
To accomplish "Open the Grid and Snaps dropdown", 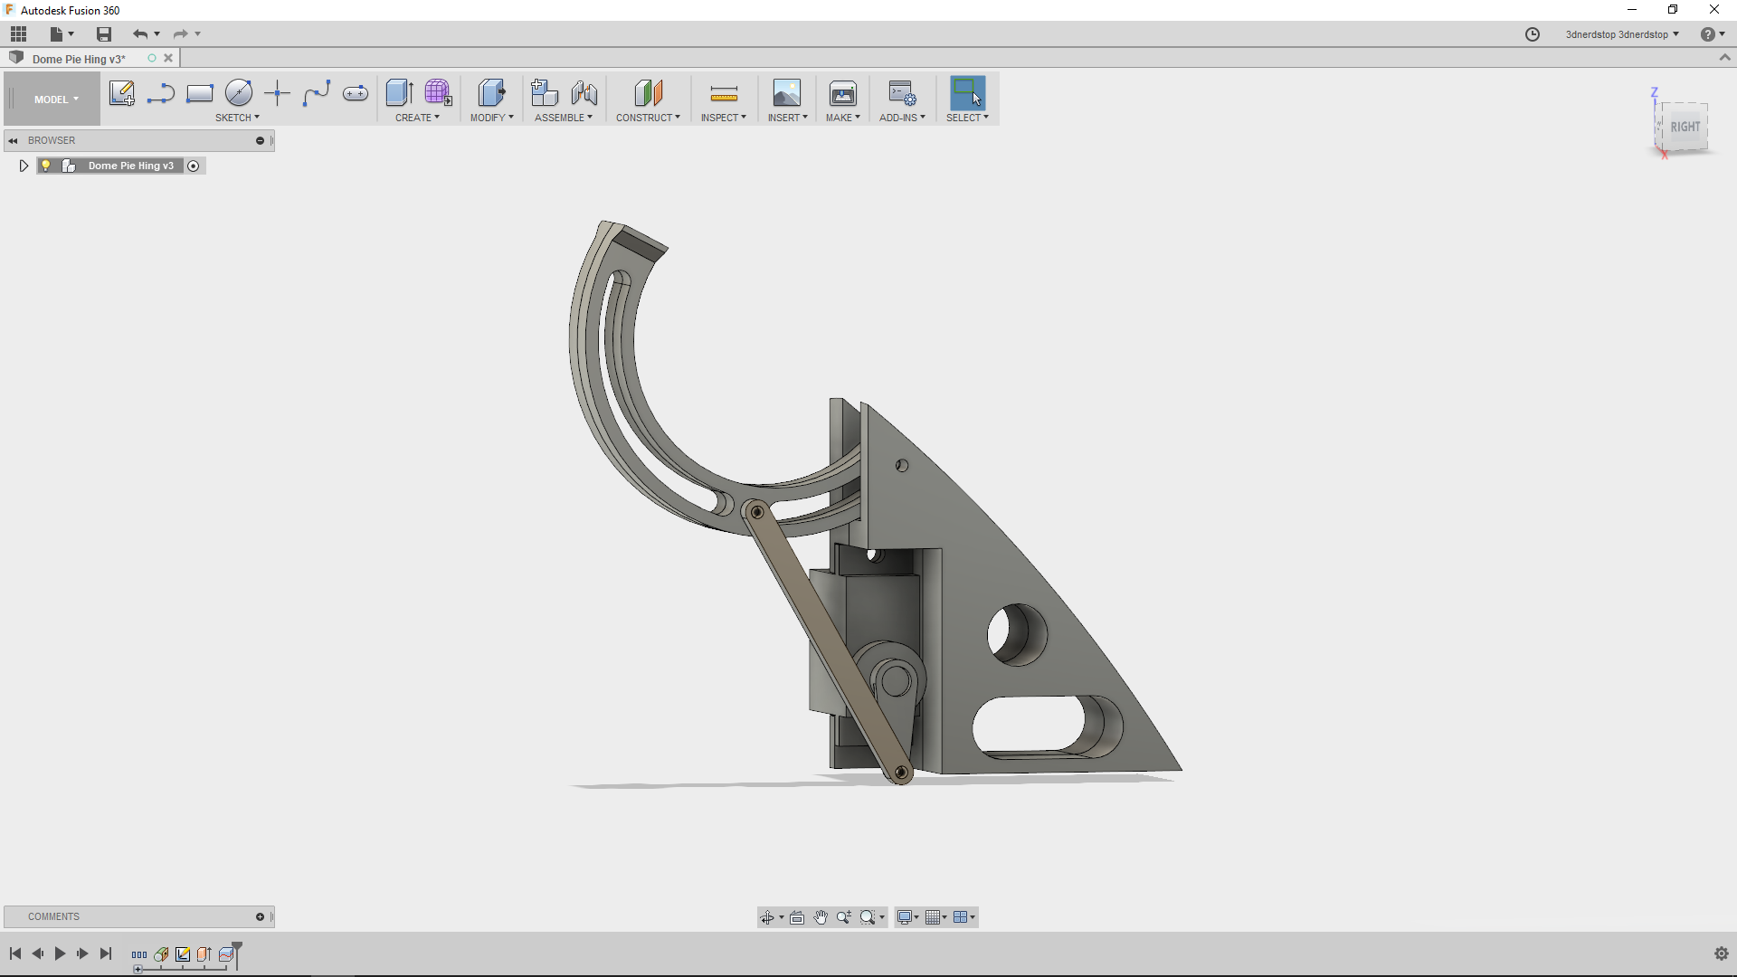I will point(936,917).
